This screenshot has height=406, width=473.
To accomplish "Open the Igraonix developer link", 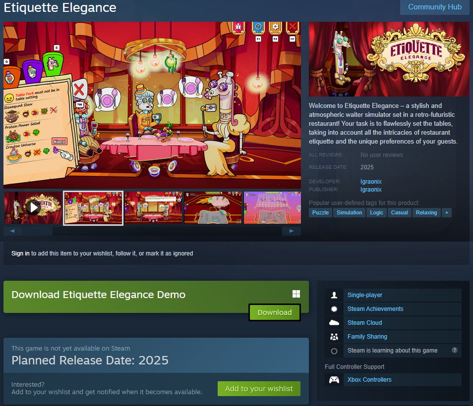I will [371, 182].
